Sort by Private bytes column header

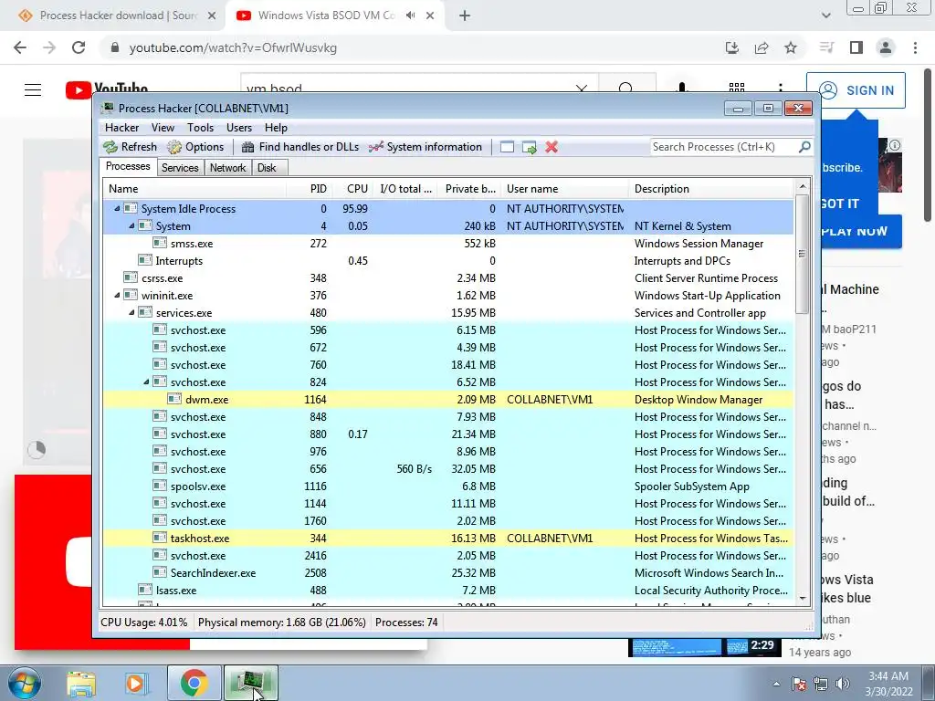pyautogui.click(x=470, y=188)
